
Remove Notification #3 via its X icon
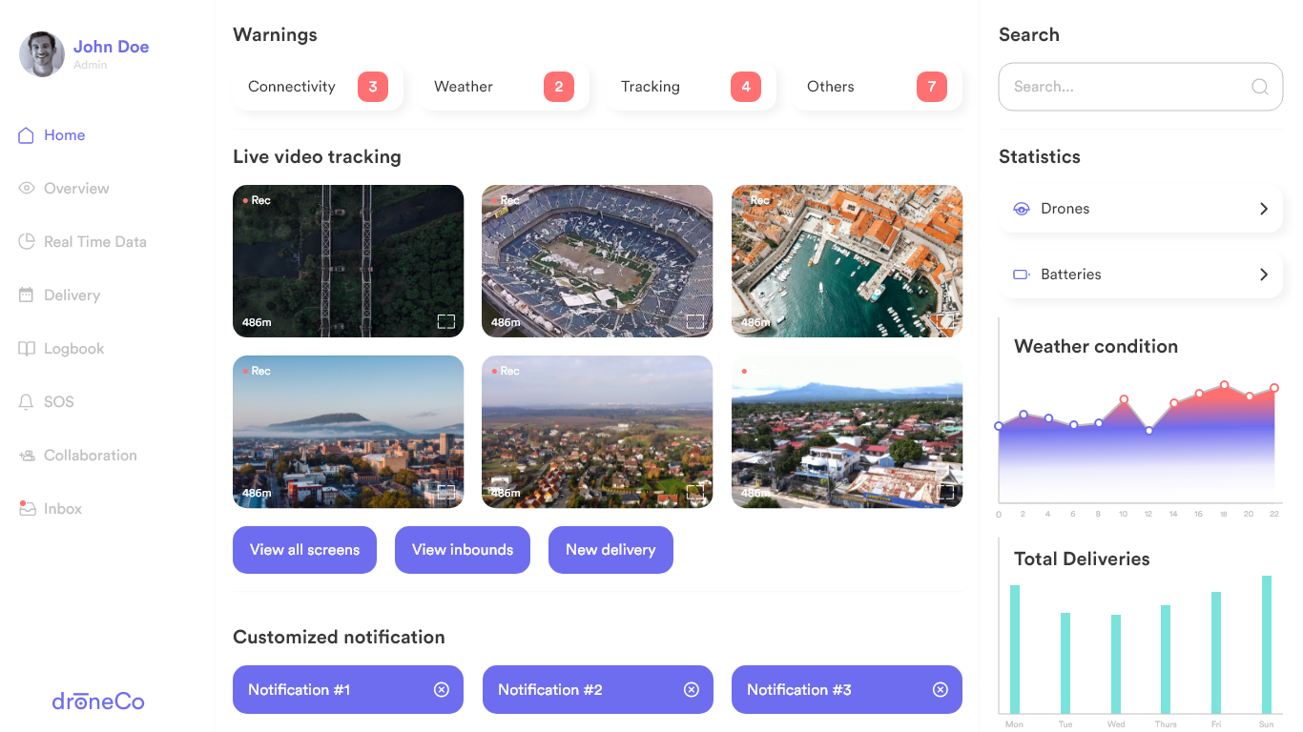941,689
